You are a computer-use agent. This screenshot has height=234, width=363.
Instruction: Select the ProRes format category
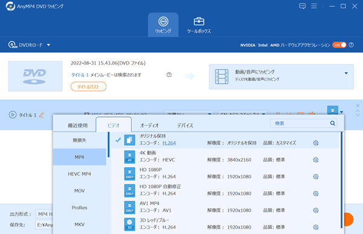tap(79, 207)
